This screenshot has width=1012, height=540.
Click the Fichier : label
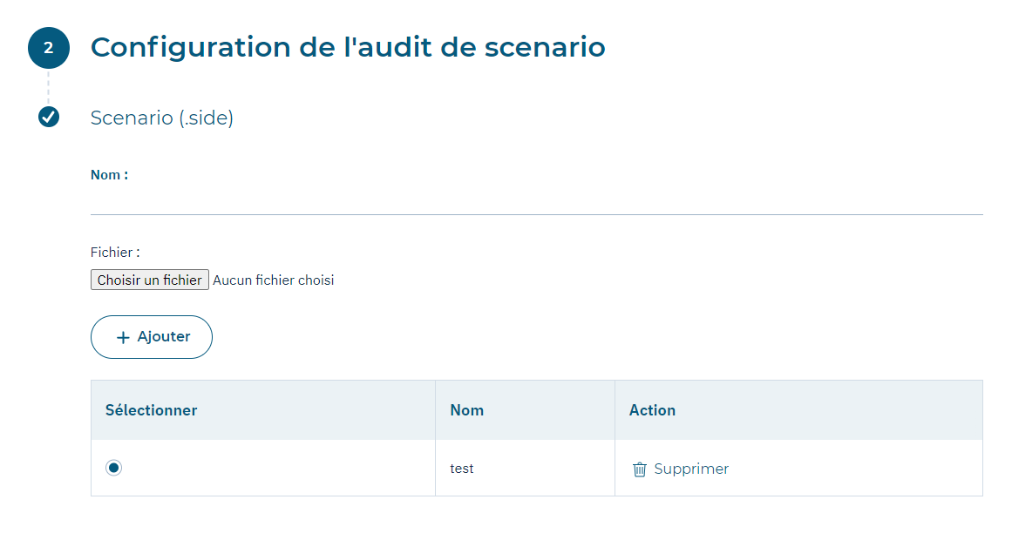115,253
